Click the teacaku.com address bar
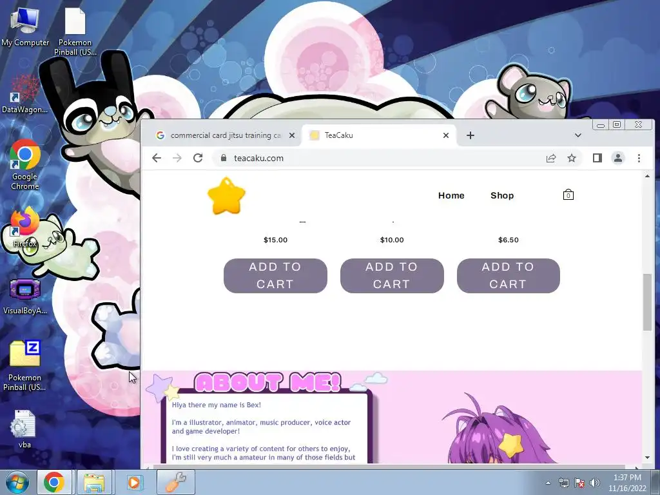The width and height of the screenshot is (660, 495). [379, 159]
